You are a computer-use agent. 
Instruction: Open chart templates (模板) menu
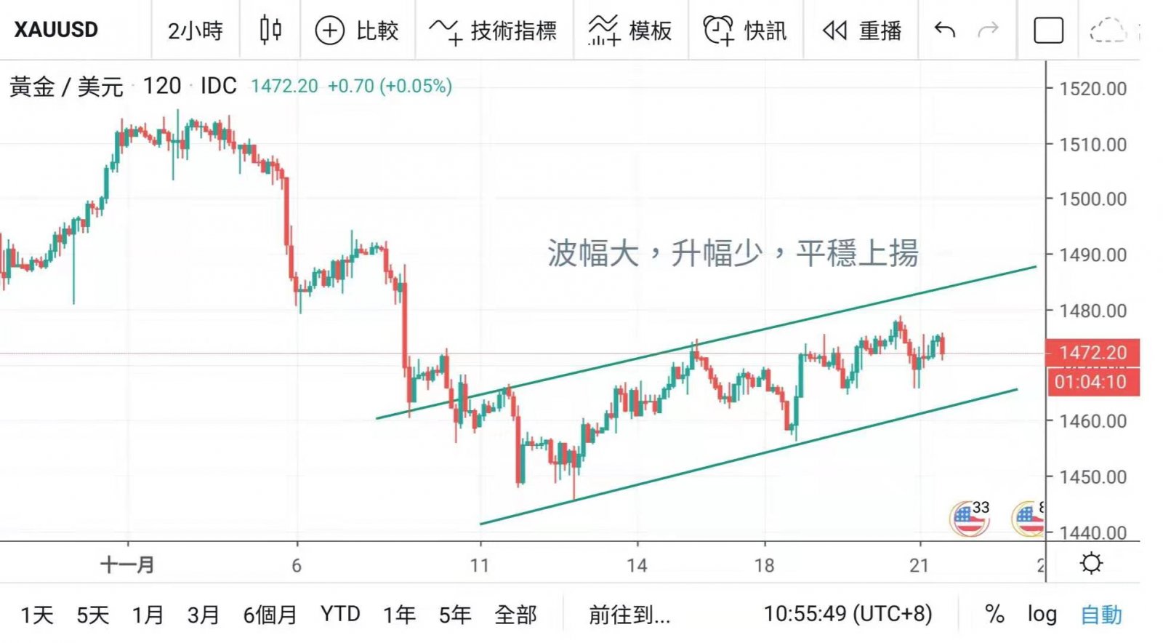pyautogui.click(x=630, y=31)
